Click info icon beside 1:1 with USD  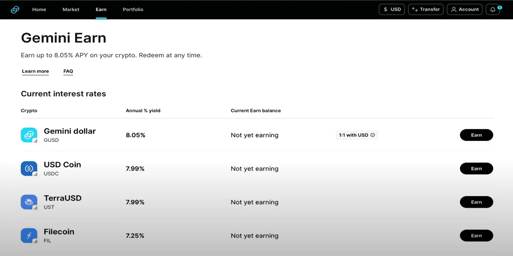[x=373, y=135]
